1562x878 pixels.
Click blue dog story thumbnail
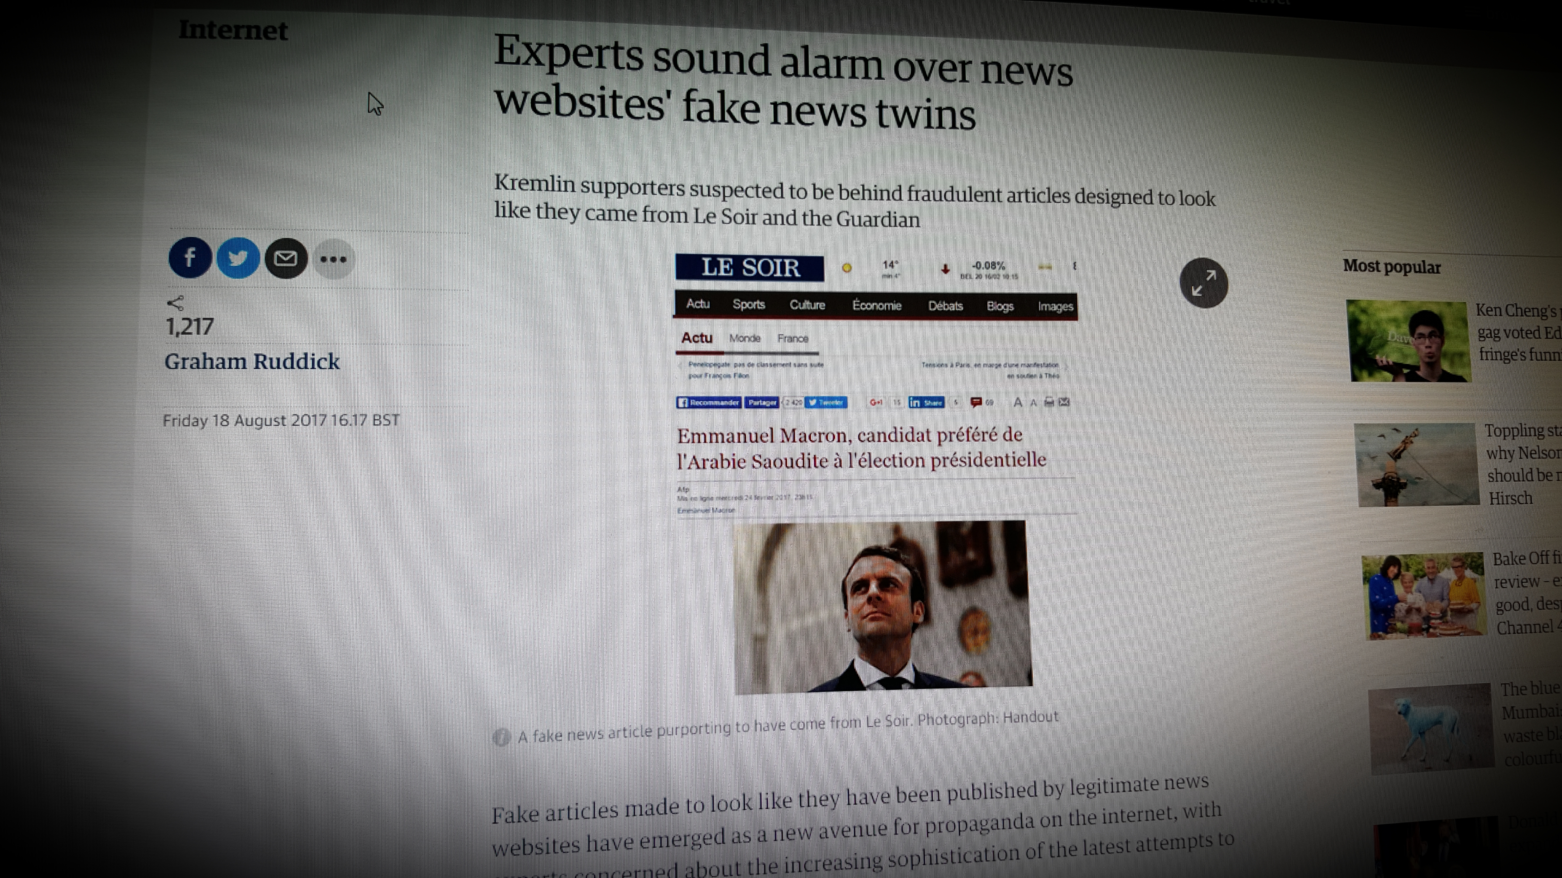(1432, 729)
